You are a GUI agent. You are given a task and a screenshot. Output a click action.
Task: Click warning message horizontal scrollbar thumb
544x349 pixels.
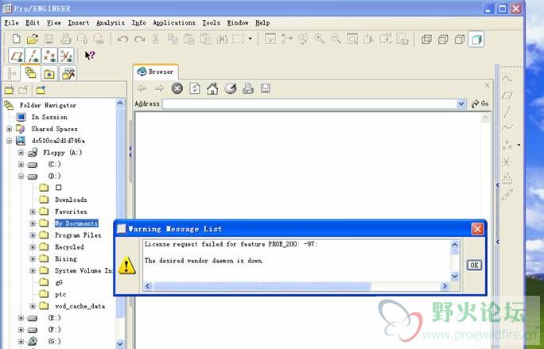point(262,286)
